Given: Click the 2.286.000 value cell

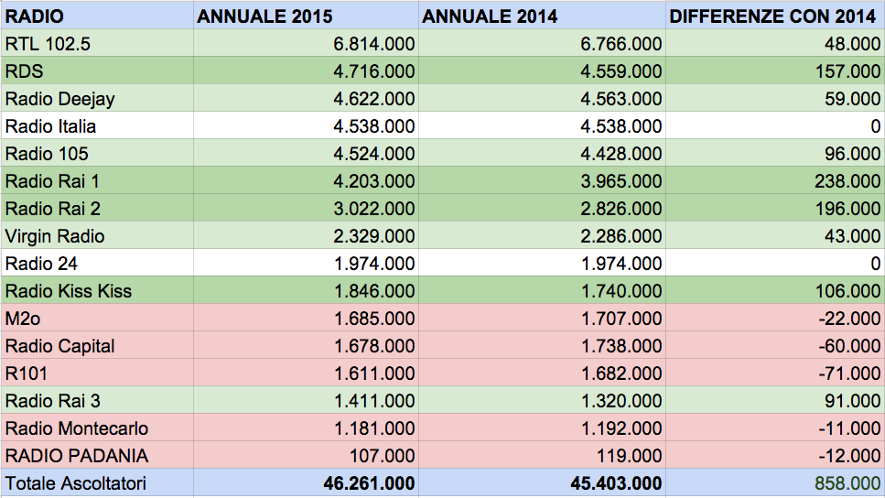Looking at the screenshot, I should 542,236.
